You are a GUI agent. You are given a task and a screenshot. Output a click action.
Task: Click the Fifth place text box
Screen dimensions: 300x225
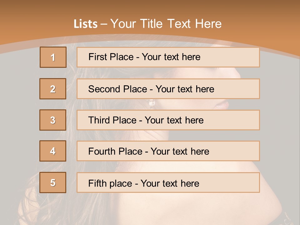(x=168, y=182)
